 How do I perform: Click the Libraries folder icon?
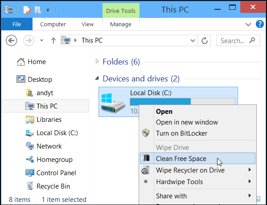(30, 120)
